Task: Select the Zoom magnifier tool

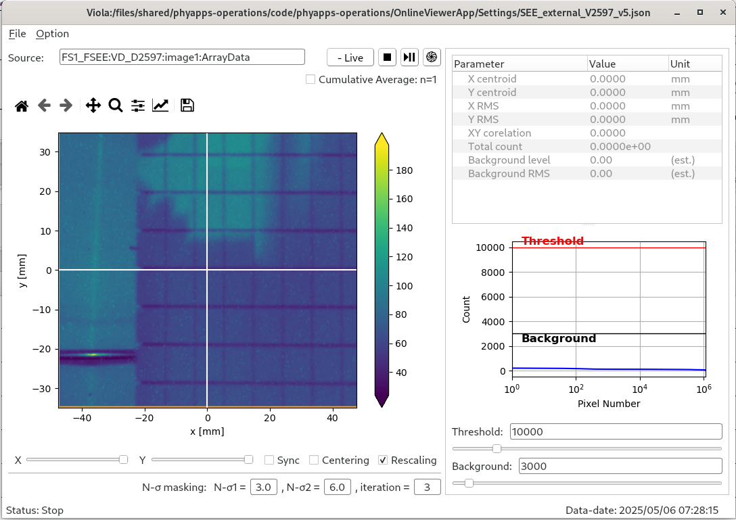Action: [x=116, y=105]
